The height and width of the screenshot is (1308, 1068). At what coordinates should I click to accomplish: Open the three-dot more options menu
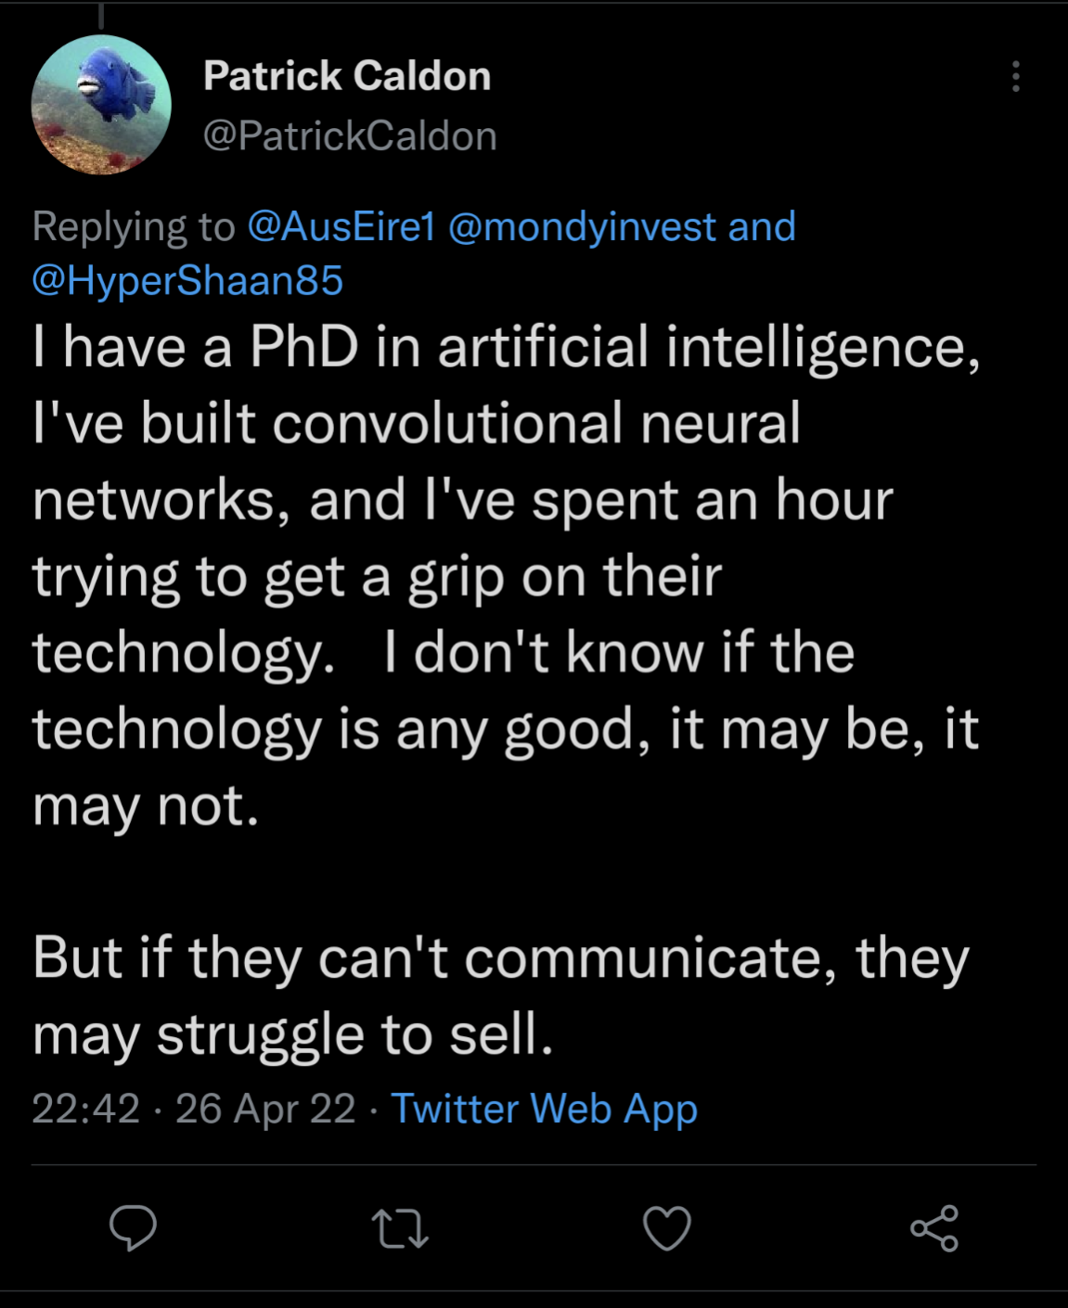click(x=1016, y=76)
